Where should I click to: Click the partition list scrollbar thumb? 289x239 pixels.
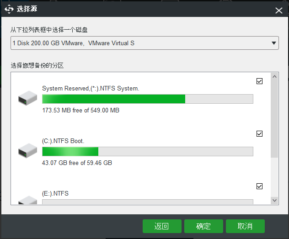tap(274, 119)
